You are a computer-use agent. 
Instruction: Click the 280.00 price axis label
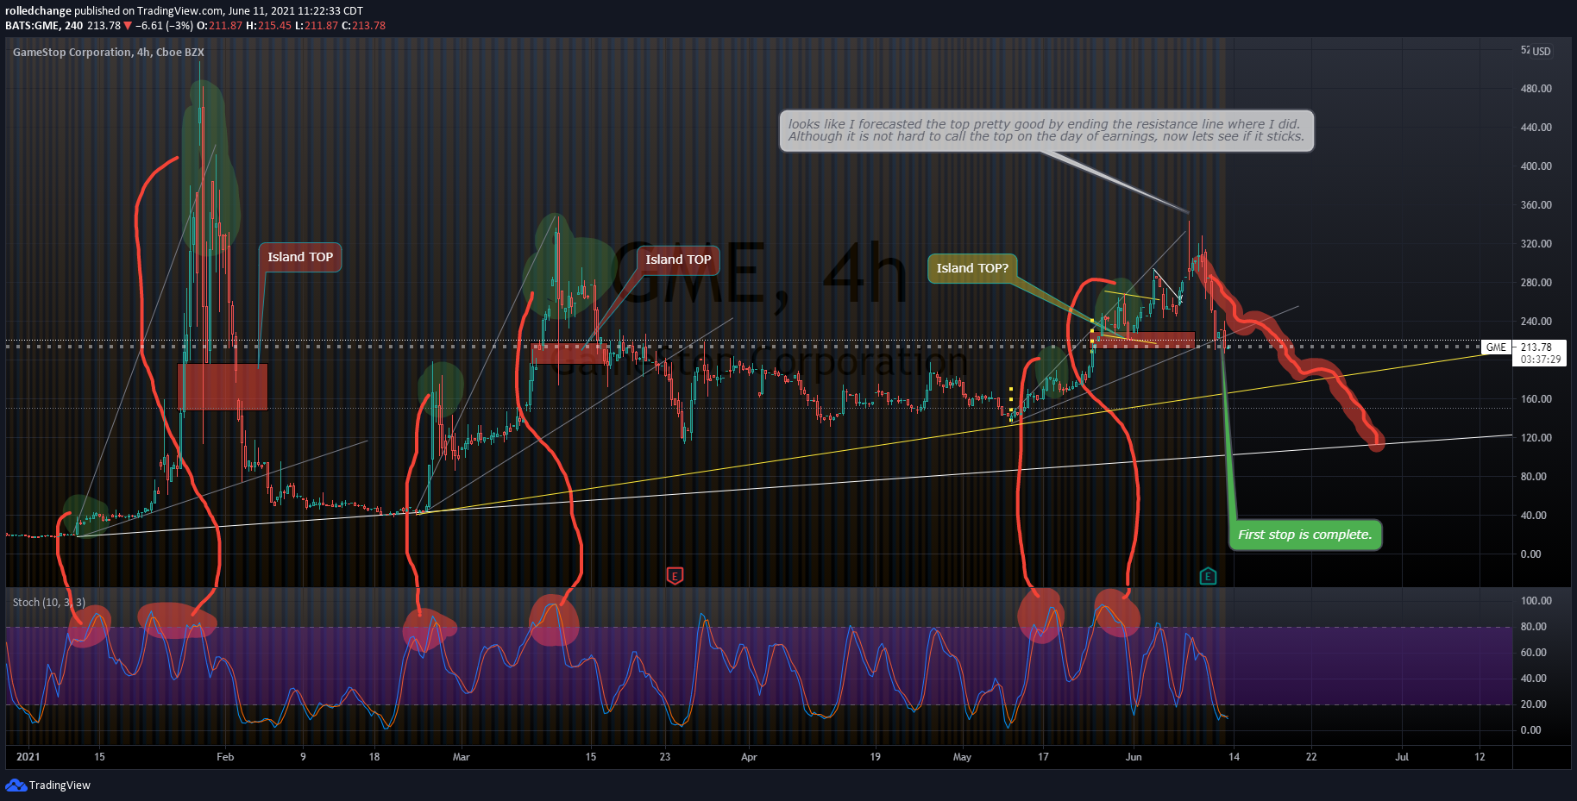pyautogui.click(x=1536, y=283)
